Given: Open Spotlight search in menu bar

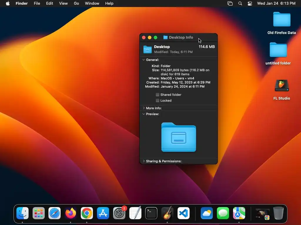Looking at the screenshot, I should coord(240,4).
